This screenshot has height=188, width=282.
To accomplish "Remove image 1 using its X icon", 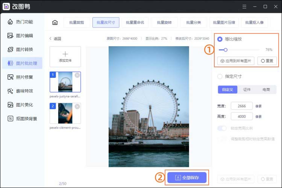I will [77, 75].
